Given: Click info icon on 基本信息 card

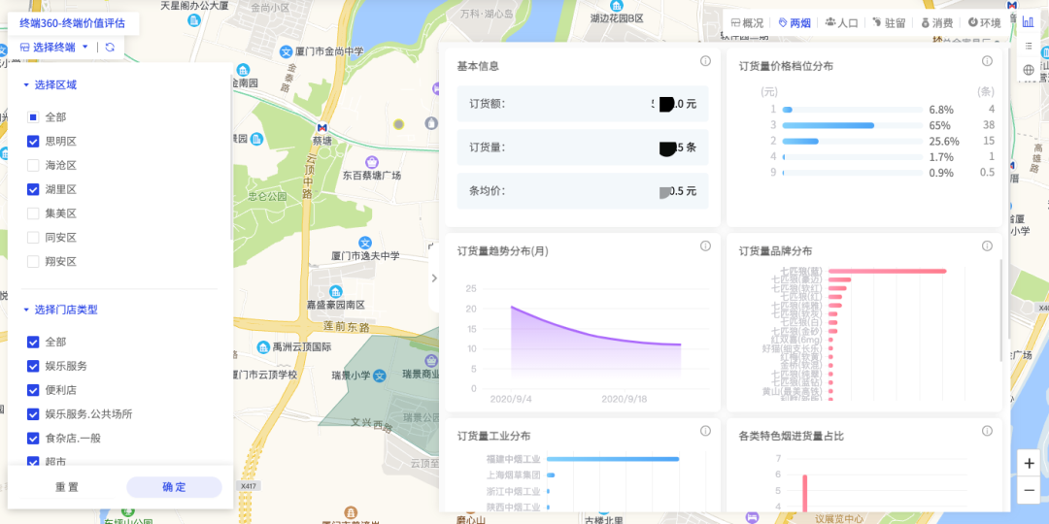Looking at the screenshot, I should click(706, 61).
